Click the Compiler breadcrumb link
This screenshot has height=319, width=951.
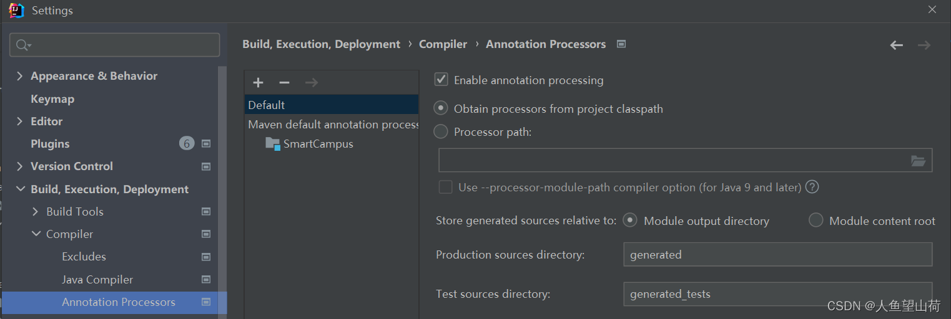pos(443,44)
